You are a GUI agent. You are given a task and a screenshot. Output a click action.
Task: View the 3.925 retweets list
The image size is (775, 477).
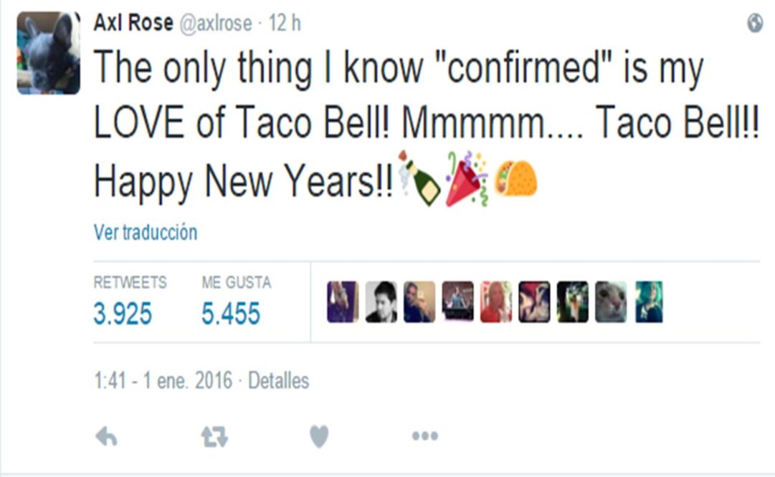123,314
